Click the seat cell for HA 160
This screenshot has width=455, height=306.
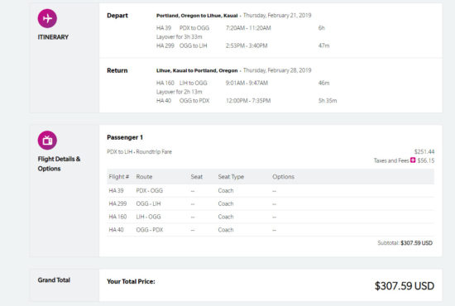click(x=193, y=217)
